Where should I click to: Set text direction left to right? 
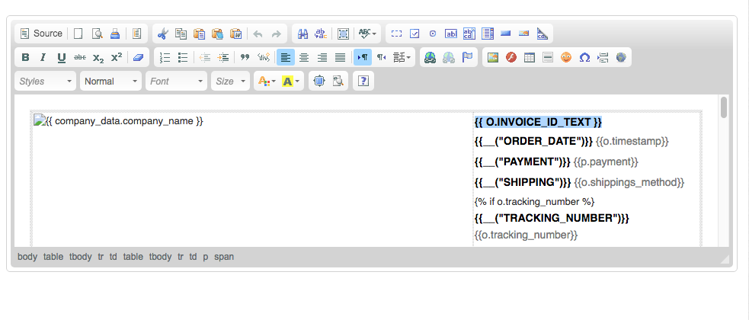363,57
